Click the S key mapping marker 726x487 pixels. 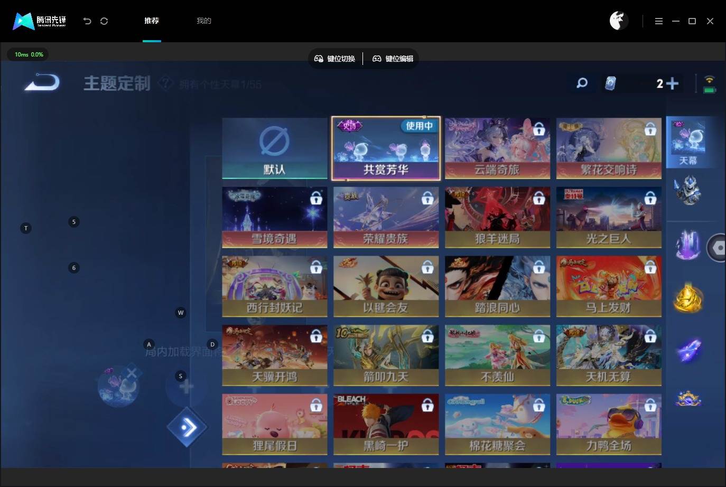(181, 376)
